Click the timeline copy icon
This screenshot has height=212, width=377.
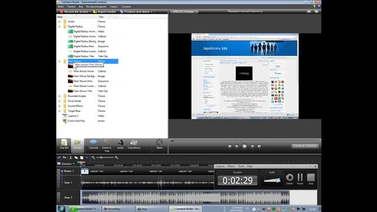click(76, 157)
